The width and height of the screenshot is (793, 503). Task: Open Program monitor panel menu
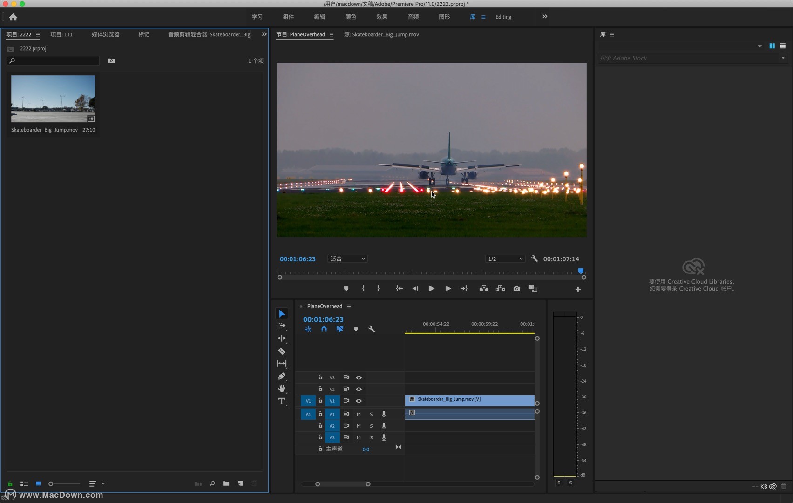coord(332,35)
